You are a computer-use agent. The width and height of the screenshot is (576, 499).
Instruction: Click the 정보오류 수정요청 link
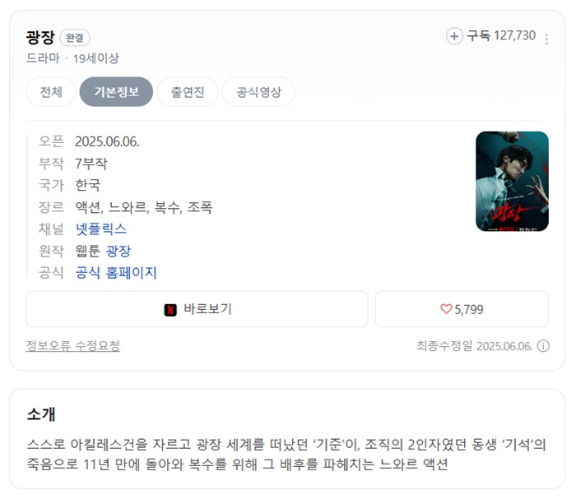pos(72,345)
